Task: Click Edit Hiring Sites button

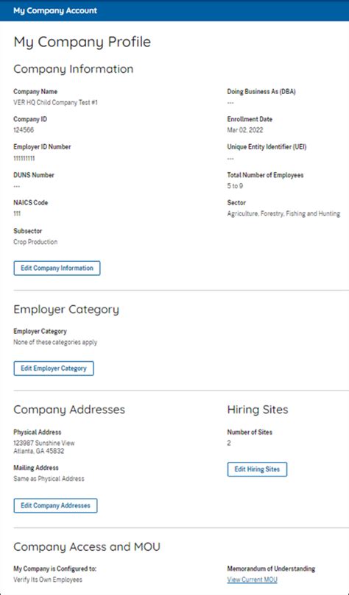Action: [257, 469]
